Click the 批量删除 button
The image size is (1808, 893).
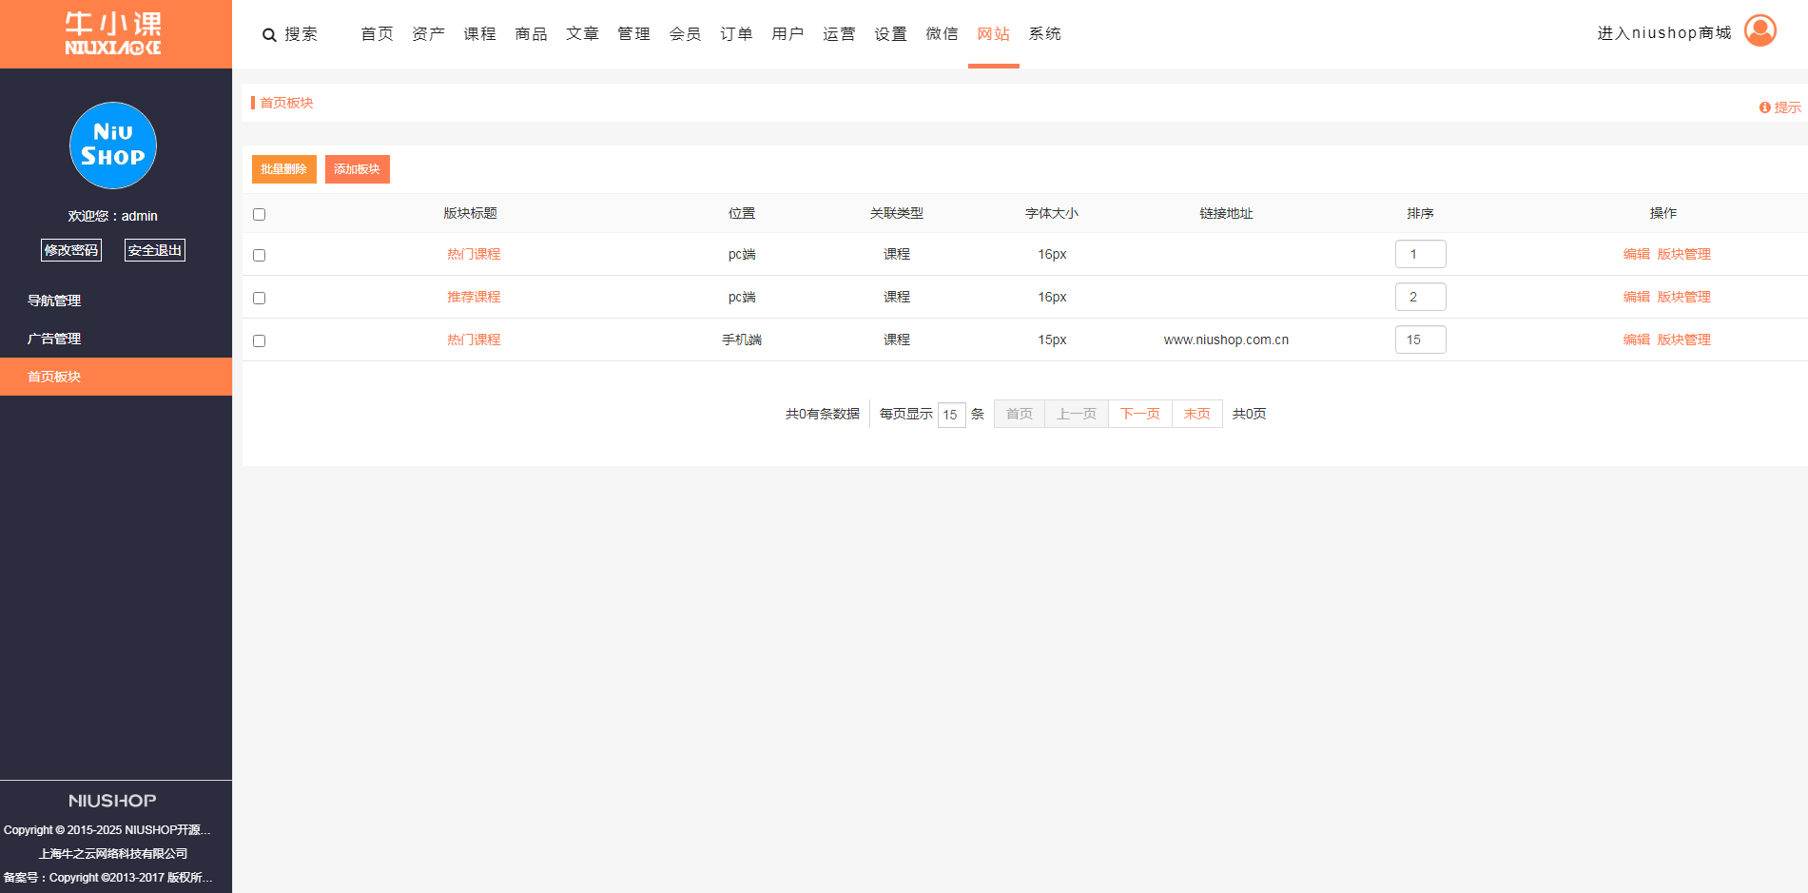point(283,169)
